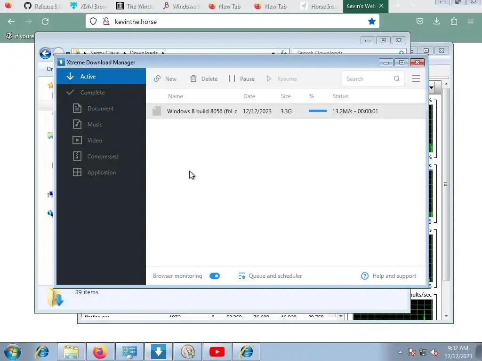
Task: Click the taskbar clock 9:32 AM
Action: [x=458, y=348]
